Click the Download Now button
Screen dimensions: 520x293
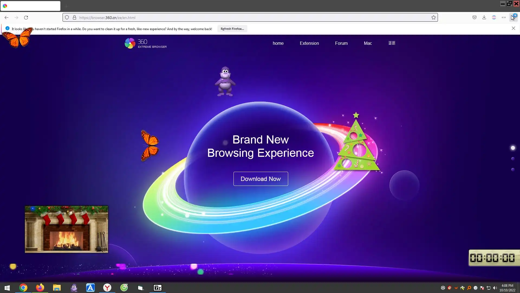point(261,179)
